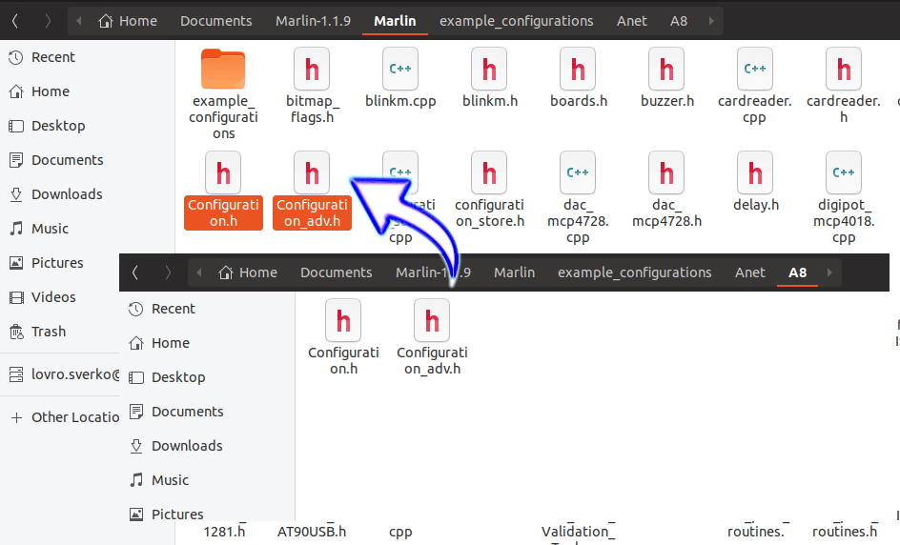Viewport: 900px width, 545px height.
Task: Open A8 in Marlin window path bar
Action: point(679,21)
